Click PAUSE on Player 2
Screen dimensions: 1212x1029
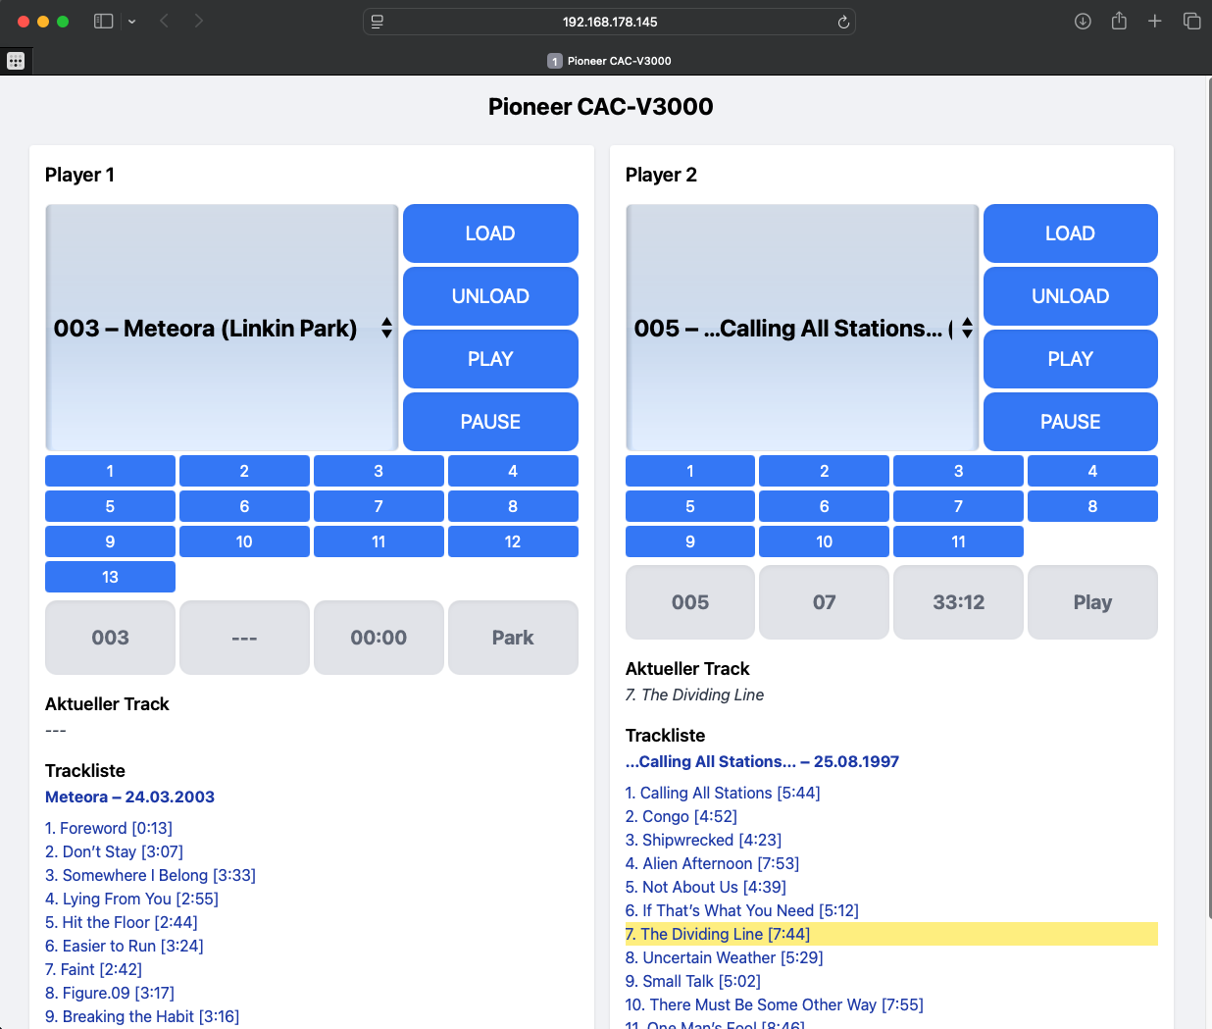[1070, 422]
